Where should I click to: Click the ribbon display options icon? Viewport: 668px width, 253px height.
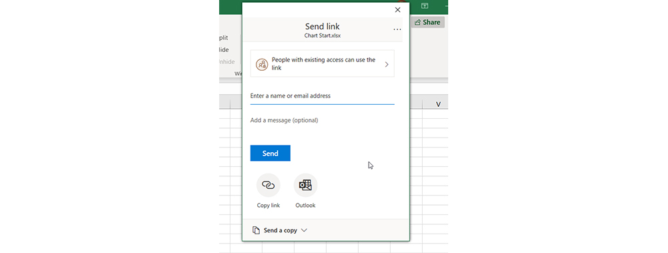[x=424, y=5]
